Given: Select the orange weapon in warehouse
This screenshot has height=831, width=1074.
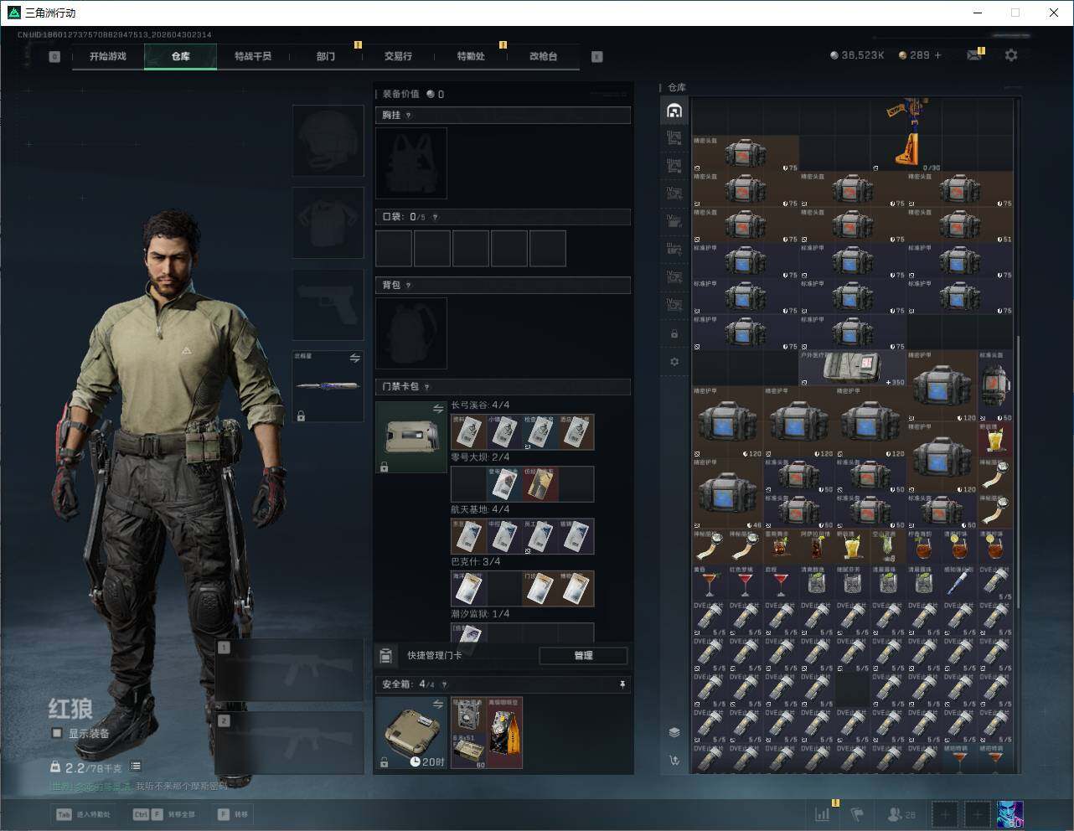Looking at the screenshot, I should click(x=906, y=134).
